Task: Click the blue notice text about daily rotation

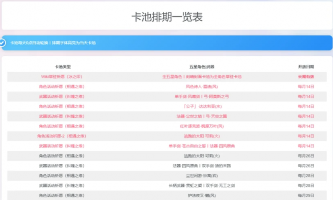Action: [53, 43]
